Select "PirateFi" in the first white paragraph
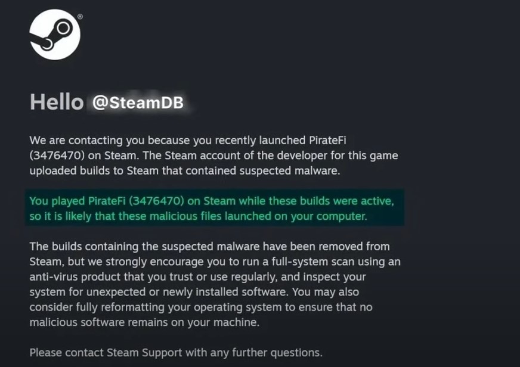Image resolution: width=520 pixels, height=367 pixels. tap(327, 141)
